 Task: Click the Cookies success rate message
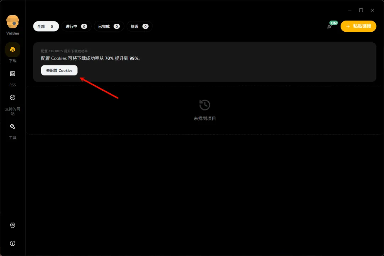click(91, 58)
